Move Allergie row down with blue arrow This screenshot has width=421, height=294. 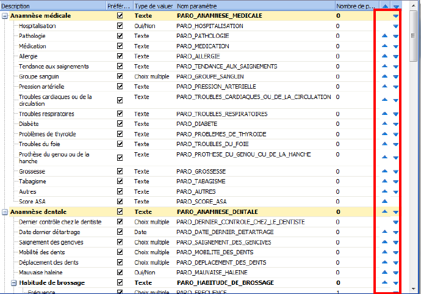[396, 56]
